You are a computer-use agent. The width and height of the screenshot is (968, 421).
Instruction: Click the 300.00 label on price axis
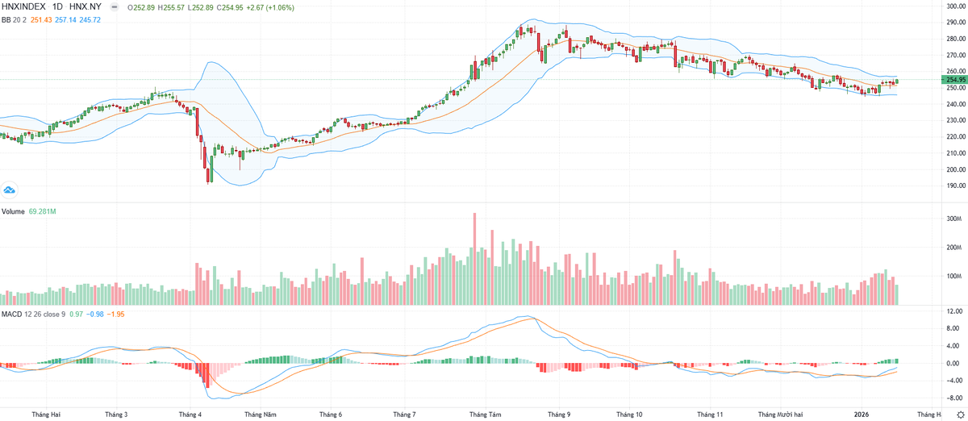pos(955,6)
